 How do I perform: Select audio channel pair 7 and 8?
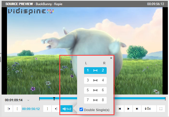pos(95,100)
